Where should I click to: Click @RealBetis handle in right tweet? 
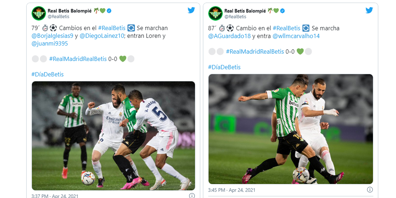(x=235, y=16)
